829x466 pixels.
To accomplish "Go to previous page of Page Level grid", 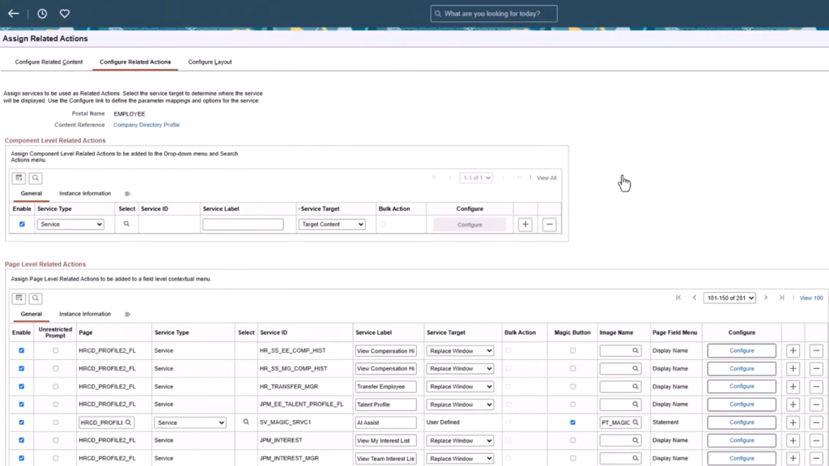I will 695,298.
